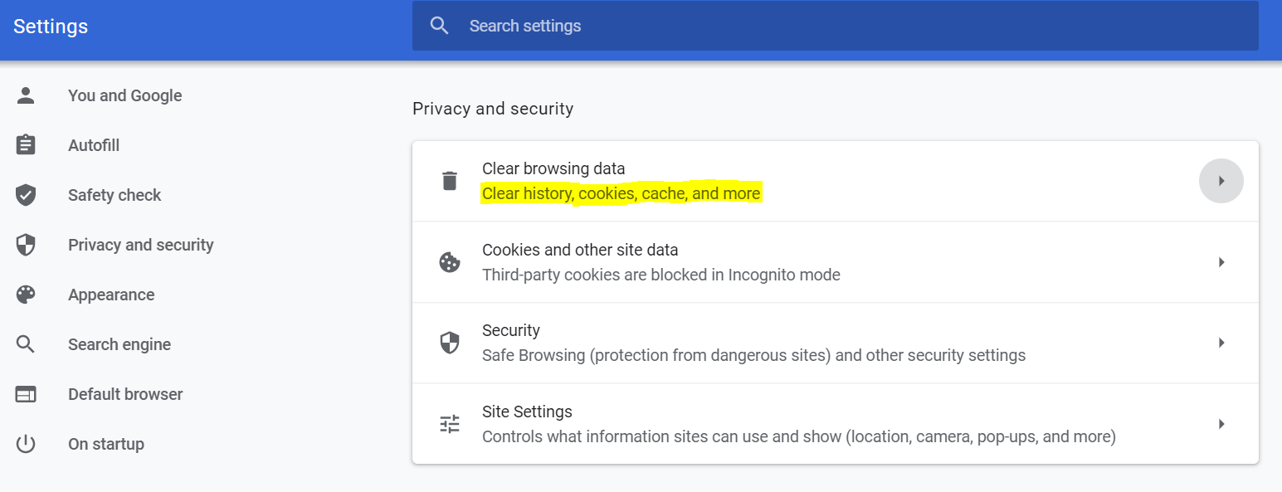Click the trash can icon for Clear browsing data
This screenshot has width=1282, height=492.
coord(450,181)
